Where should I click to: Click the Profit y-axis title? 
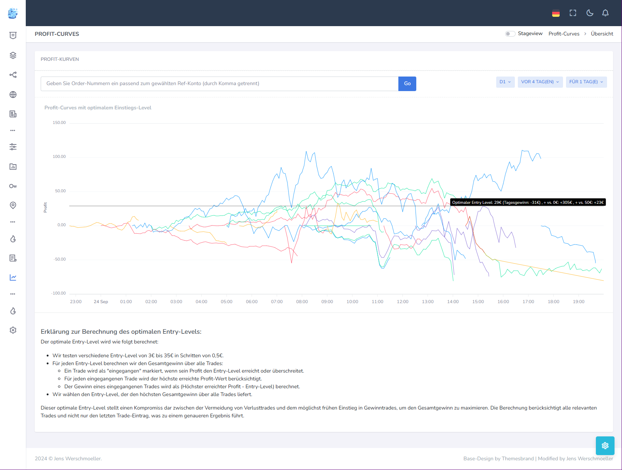pyautogui.click(x=45, y=208)
